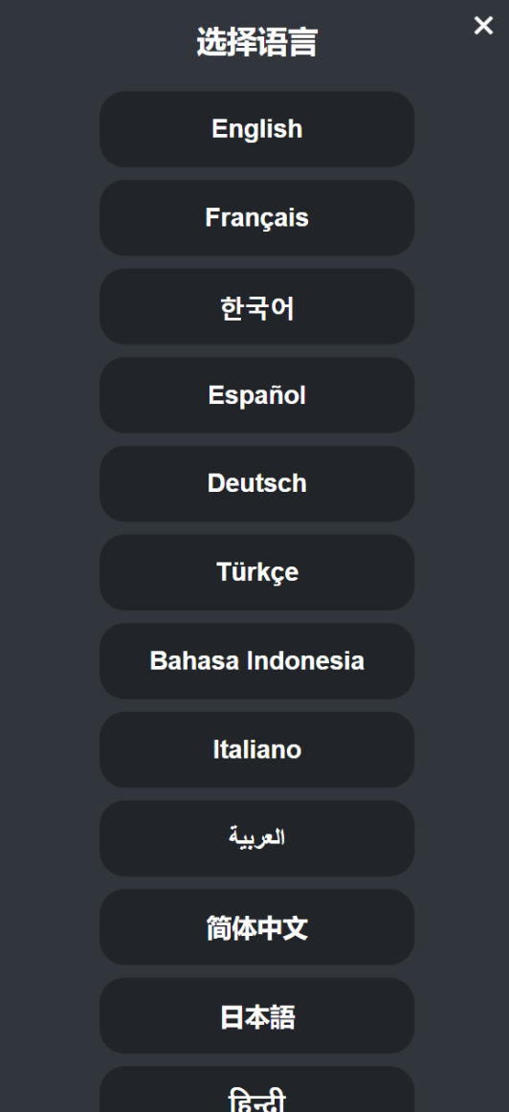509x1112 pixels.
Task: Pick the 한국어 language button
Action: (x=256, y=306)
